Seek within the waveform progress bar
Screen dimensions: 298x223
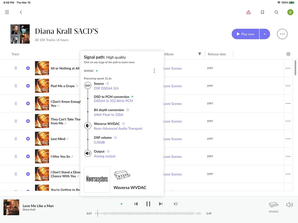150,213
